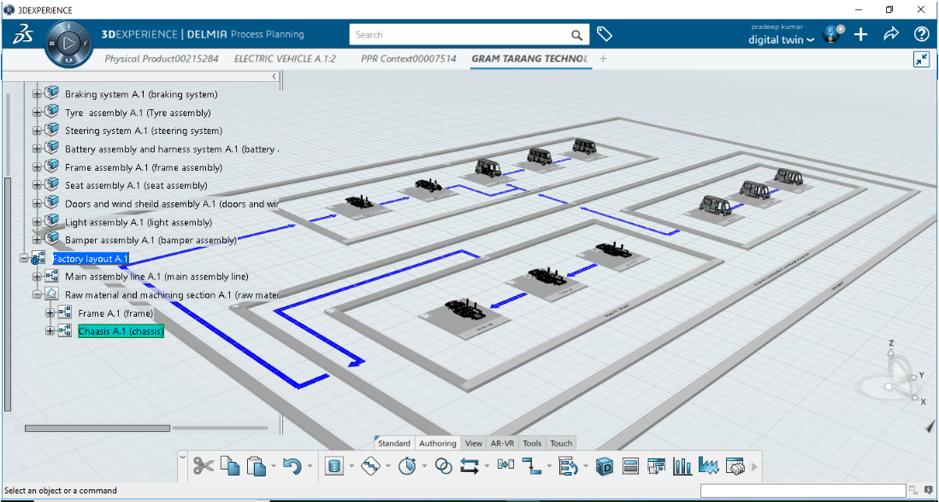Open the Physical Product00215284 tab
This screenshot has width=939, height=502.
161,59
